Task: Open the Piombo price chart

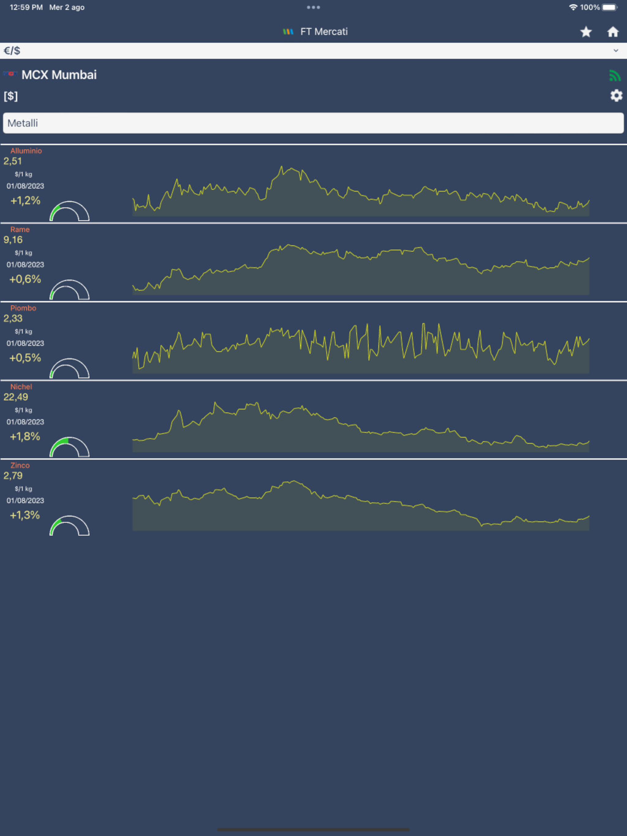Action: coord(361,348)
